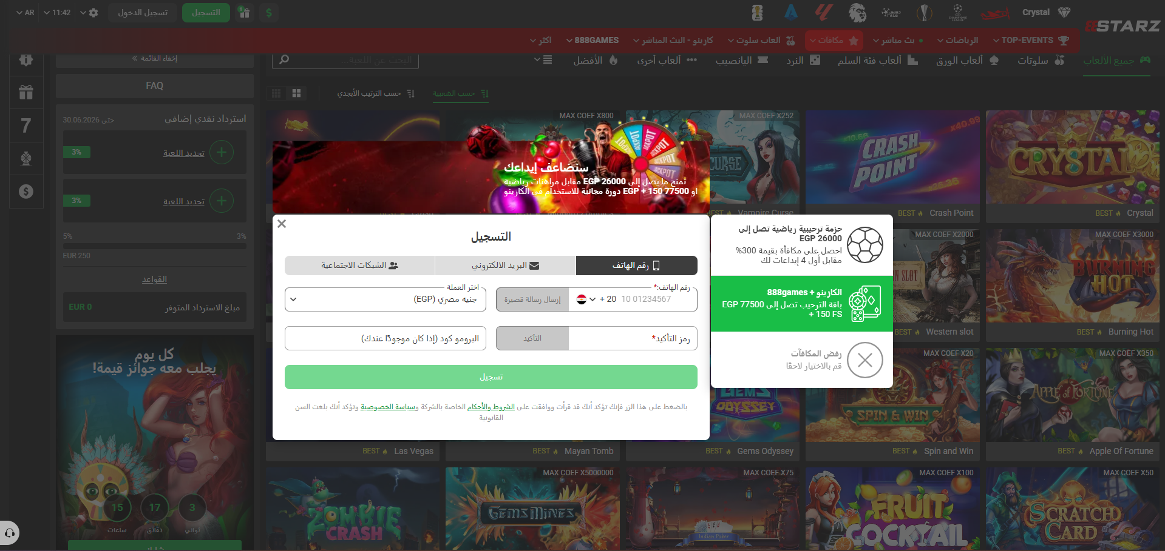Image resolution: width=1165 pixels, height=551 pixels.
Task: Click the phone number input field
Action: click(x=656, y=299)
